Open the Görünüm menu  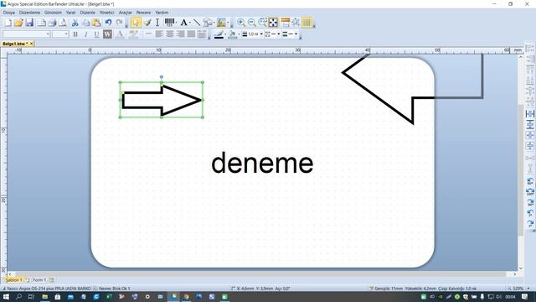pos(53,13)
